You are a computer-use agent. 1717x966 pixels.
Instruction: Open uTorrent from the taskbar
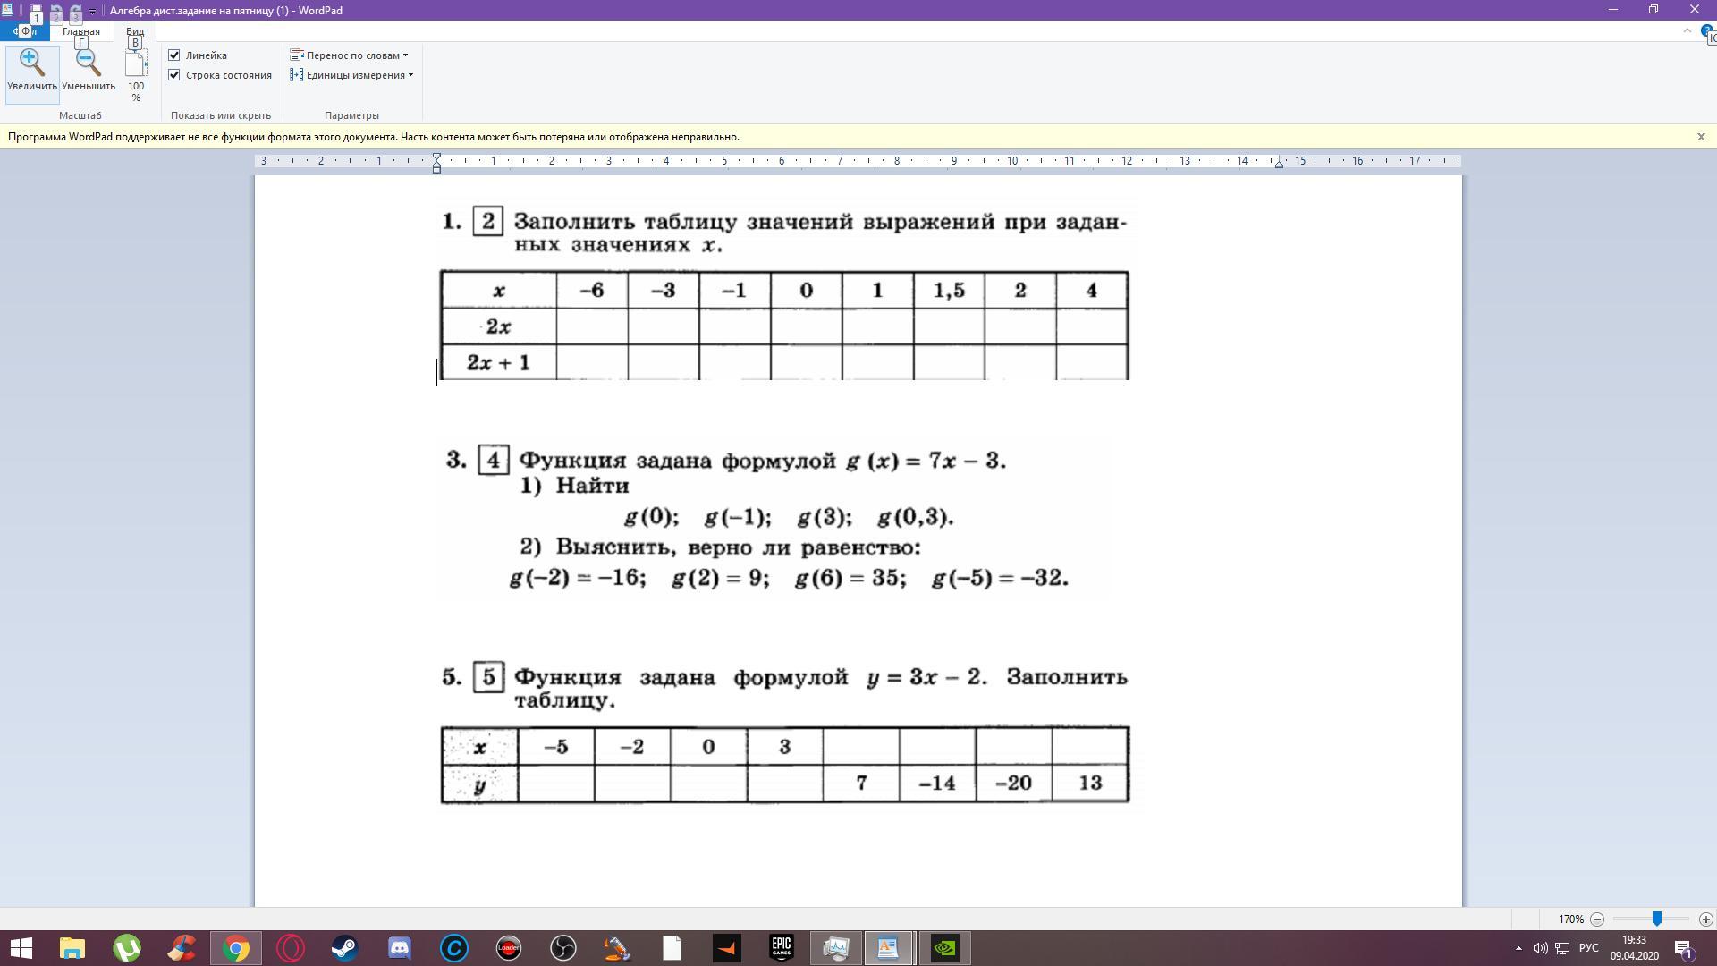(x=127, y=948)
